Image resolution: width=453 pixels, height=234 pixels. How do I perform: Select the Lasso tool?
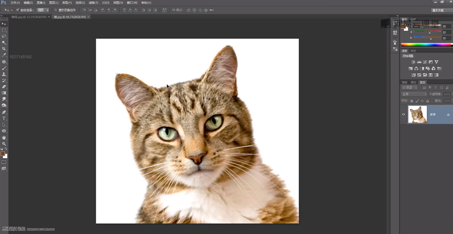click(x=4, y=36)
